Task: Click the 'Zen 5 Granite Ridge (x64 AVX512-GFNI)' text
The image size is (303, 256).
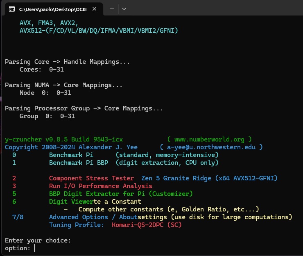Action: (209, 178)
